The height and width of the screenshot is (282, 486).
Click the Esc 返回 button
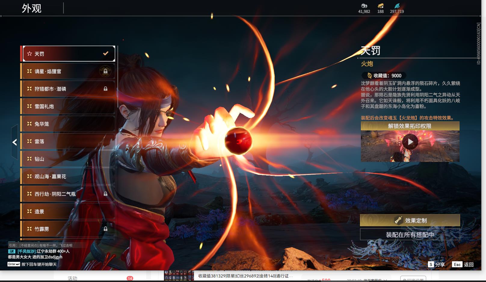click(463, 265)
